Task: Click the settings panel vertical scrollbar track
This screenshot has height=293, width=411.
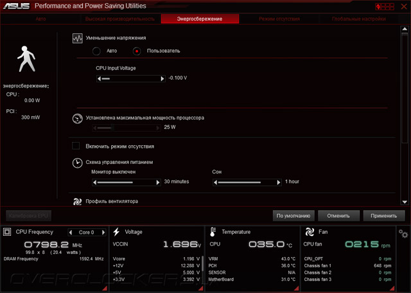Action: (x=405, y=116)
